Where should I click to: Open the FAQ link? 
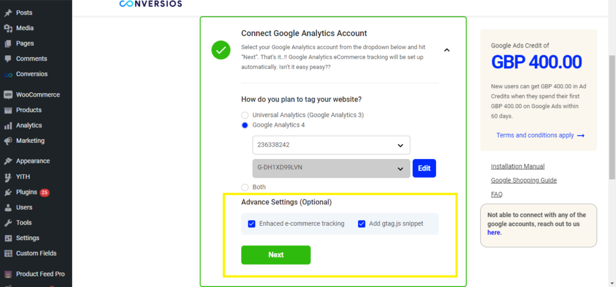coord(496,195)
